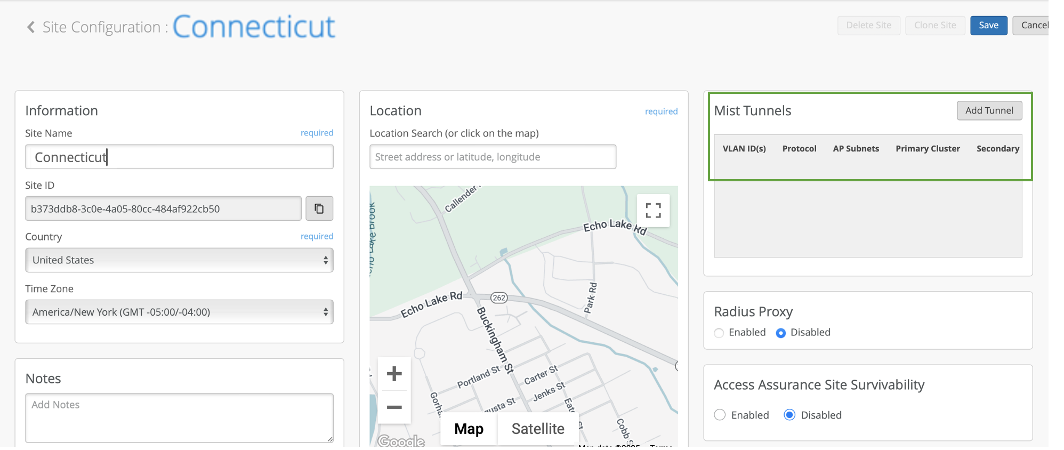Zoom out on the map
The image size is (1064, 450).
point(394,407)
